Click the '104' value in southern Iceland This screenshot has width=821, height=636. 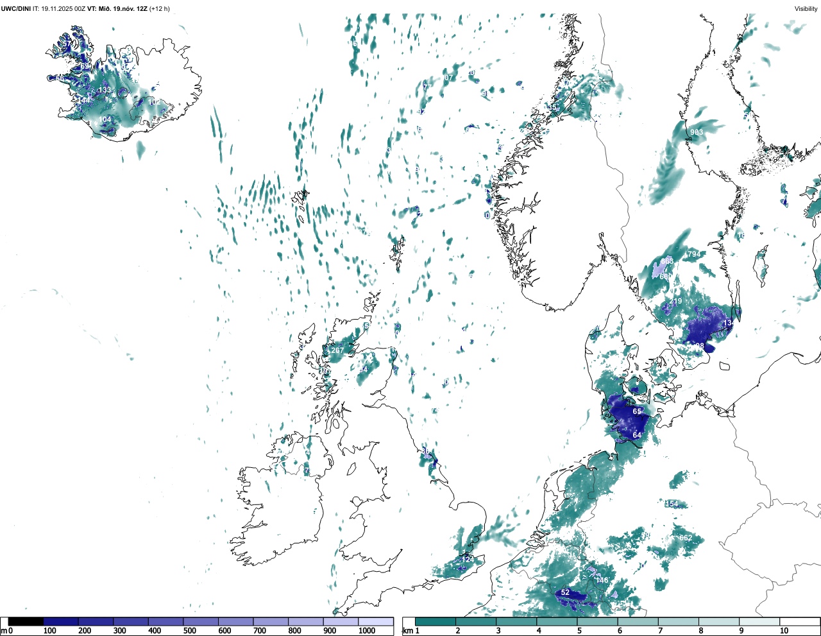coord(105,119)
